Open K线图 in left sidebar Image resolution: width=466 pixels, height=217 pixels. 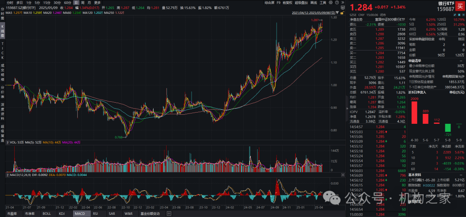click(x=3, y=31)
